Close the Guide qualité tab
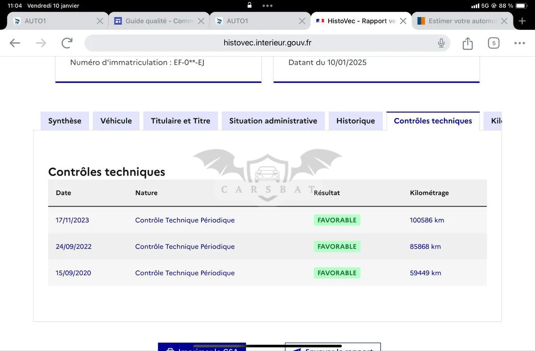Viewport: 535px width, 351px height. click(x=201, y=21)
